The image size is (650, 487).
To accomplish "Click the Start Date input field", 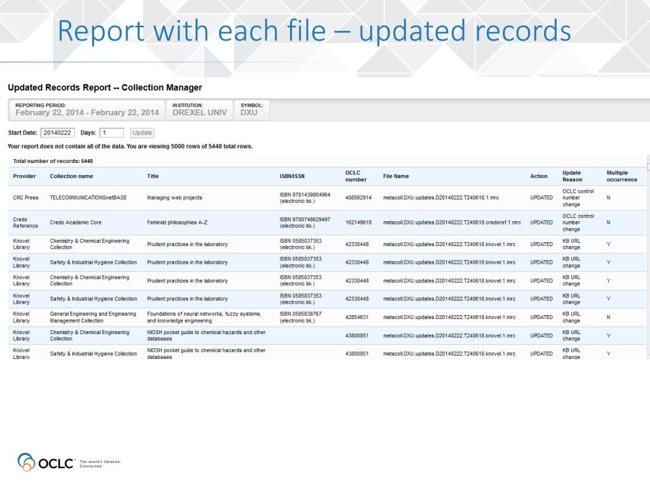I will (58, 133).
